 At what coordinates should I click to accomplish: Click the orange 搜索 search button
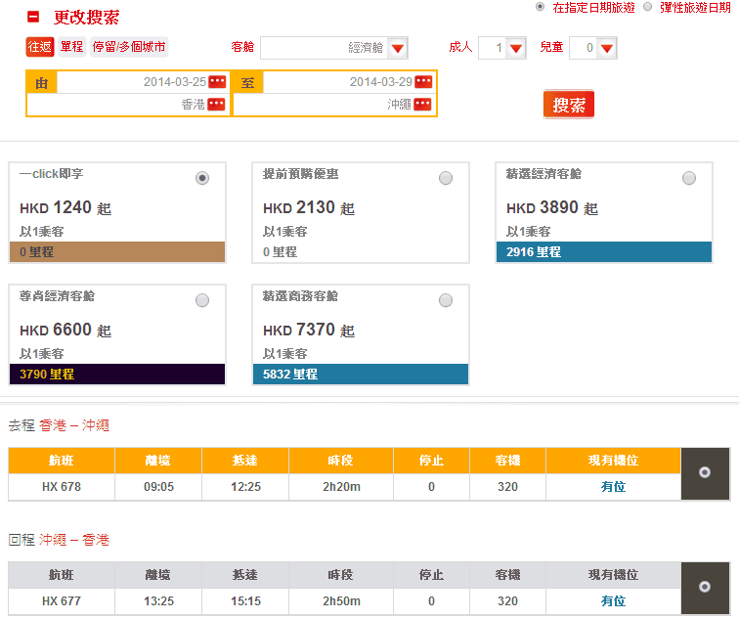pos(568,105)
